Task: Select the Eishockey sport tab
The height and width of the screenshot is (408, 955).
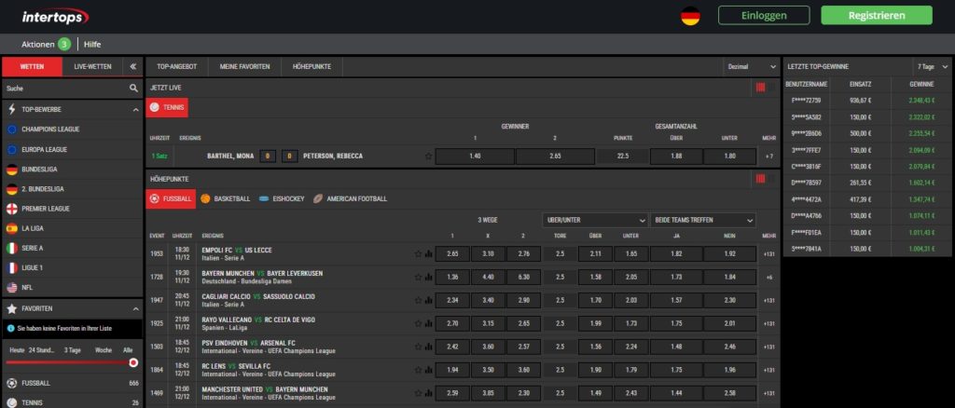Action: (x=281, y=198)
